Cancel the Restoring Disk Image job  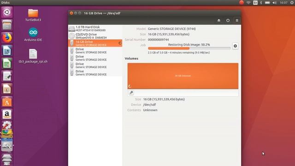pyautogui.click(x=235, y=46)
